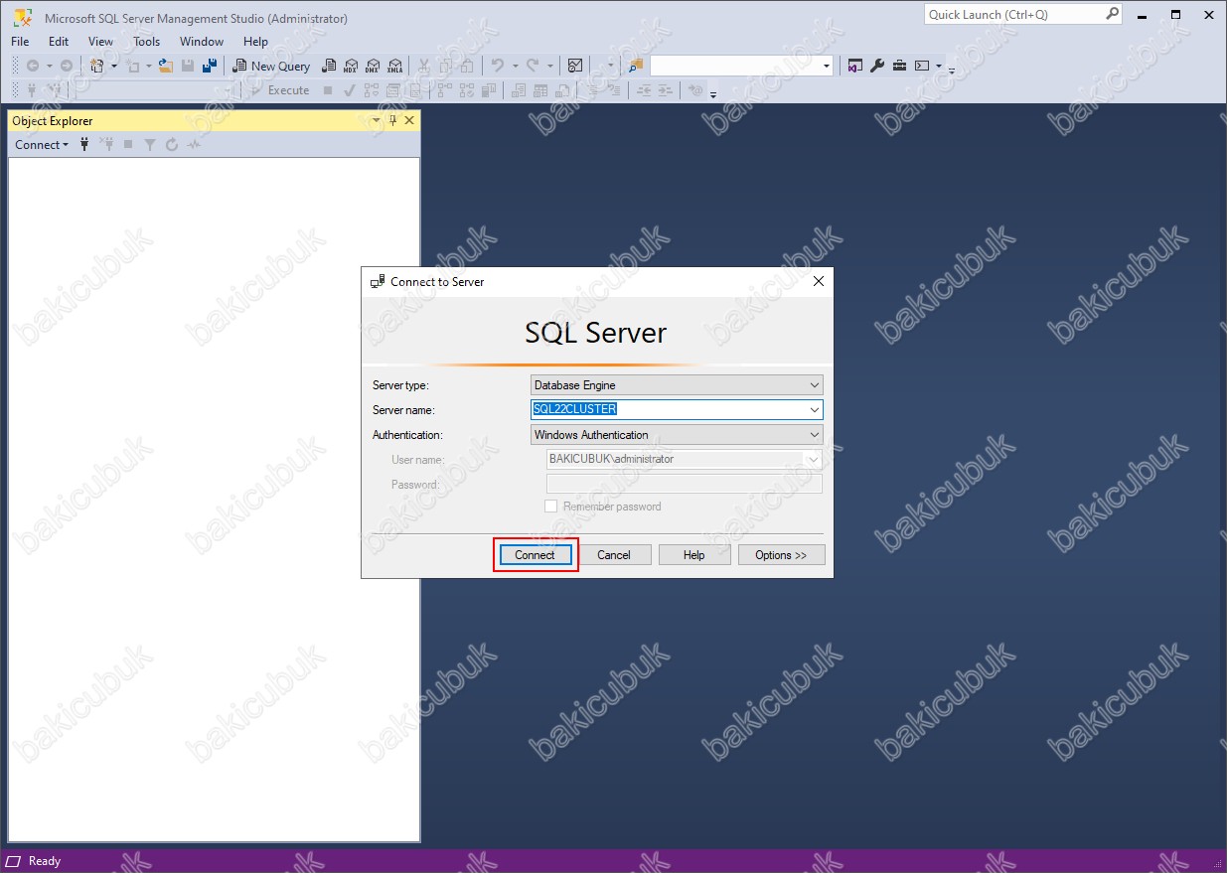
Task: Open the Toolbox briefcase icon
Action: click(x=899, y=66)
